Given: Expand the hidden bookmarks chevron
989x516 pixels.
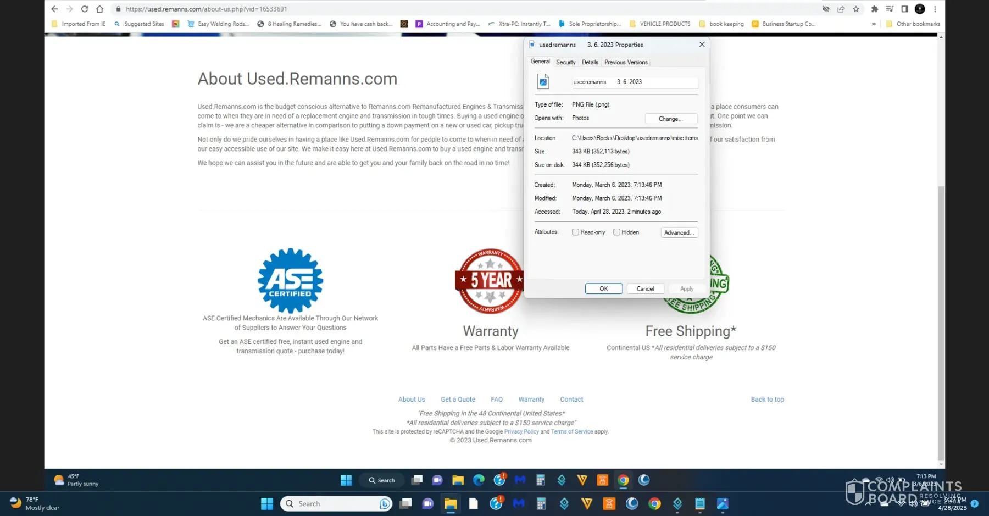Looking at the screenshot, I should (x=874, y=24).
